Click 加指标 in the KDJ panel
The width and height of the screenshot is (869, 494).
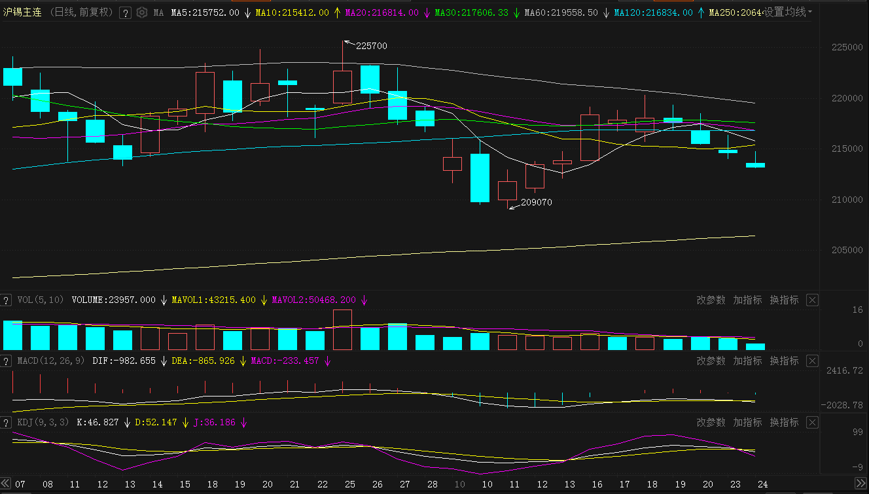pos(747,423)
